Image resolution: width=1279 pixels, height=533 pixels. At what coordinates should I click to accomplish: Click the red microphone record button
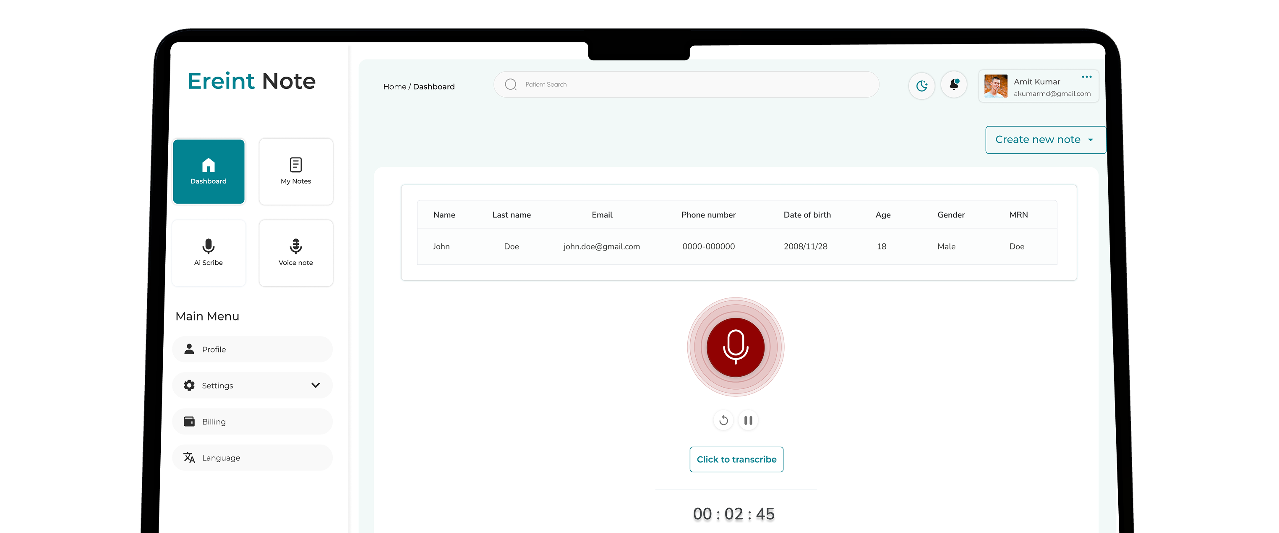735,347
